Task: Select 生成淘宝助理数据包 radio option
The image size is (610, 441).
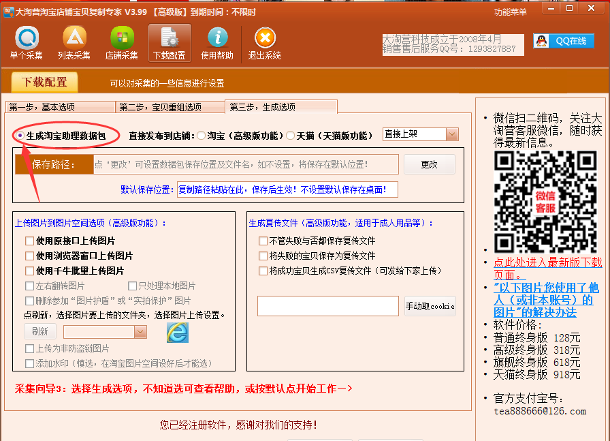Action: 20,136
